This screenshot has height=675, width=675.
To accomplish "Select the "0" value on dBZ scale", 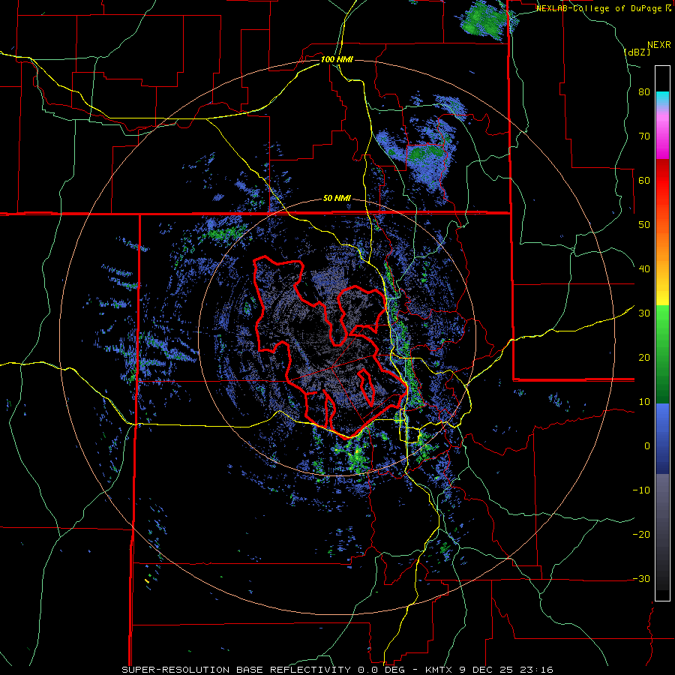I will tap(647, 446).
